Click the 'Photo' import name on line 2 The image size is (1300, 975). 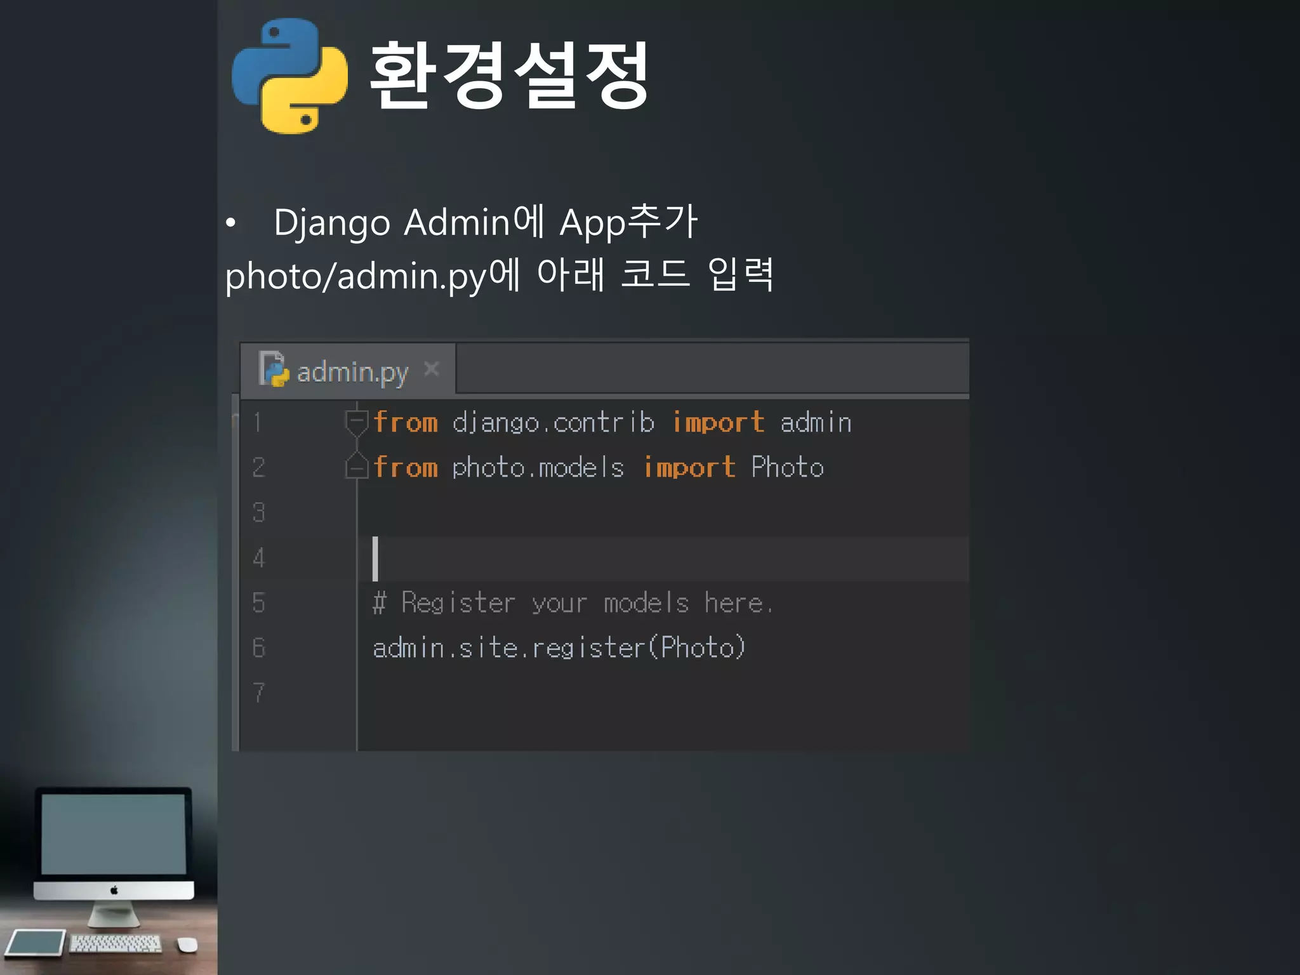[787, 467]
